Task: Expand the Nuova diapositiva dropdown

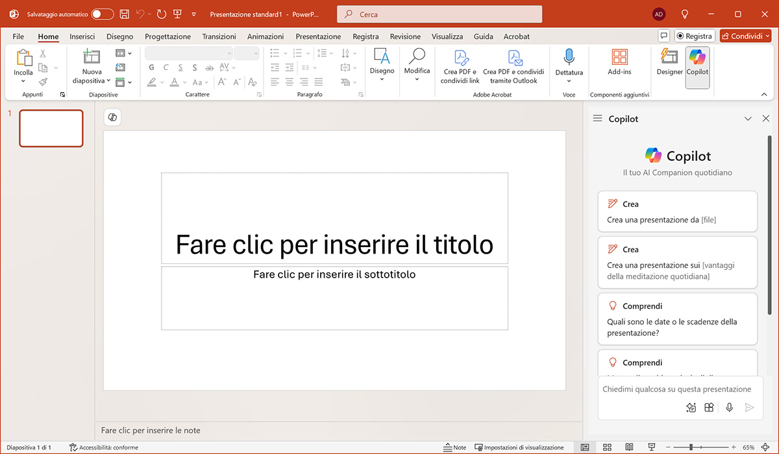Action: click(108, 81)
